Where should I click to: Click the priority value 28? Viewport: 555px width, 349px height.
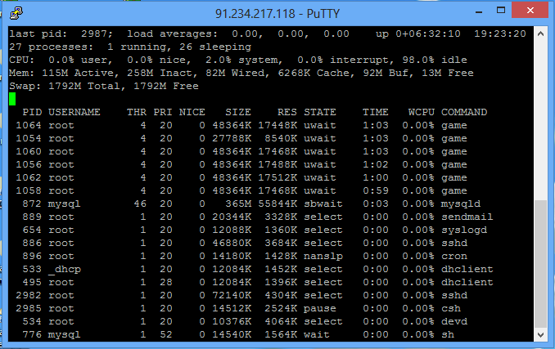click(166, 282)
